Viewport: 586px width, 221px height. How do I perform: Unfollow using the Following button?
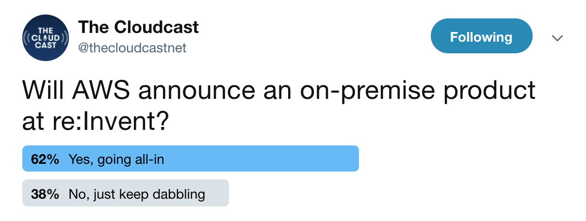(x=481, y=36)
